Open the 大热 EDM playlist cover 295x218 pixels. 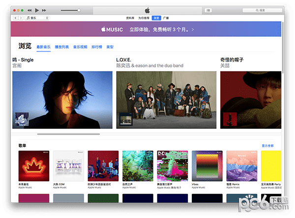point(68,166)
